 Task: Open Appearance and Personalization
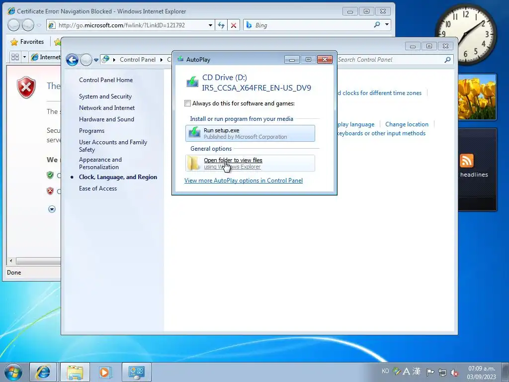coord(100,163)
